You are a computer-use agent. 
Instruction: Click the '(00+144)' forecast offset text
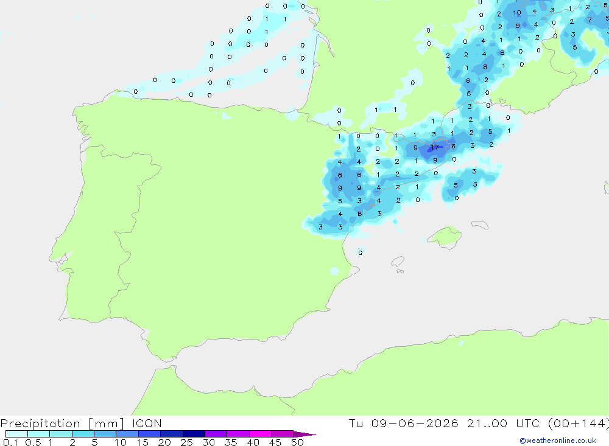click(578, 423)
